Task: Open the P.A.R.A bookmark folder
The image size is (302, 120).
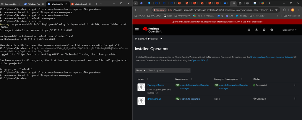Action: tap(139, 16)
